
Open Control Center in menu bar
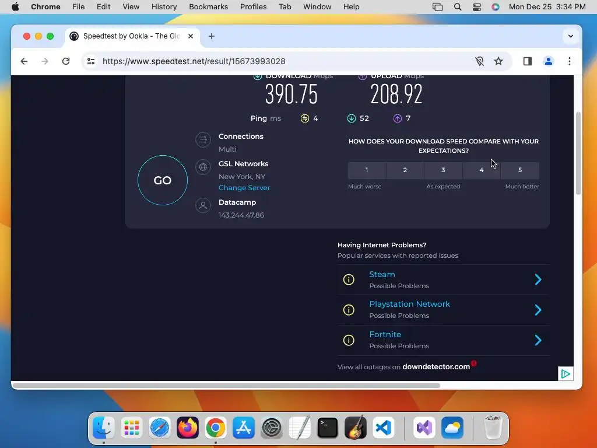(477, 7)
